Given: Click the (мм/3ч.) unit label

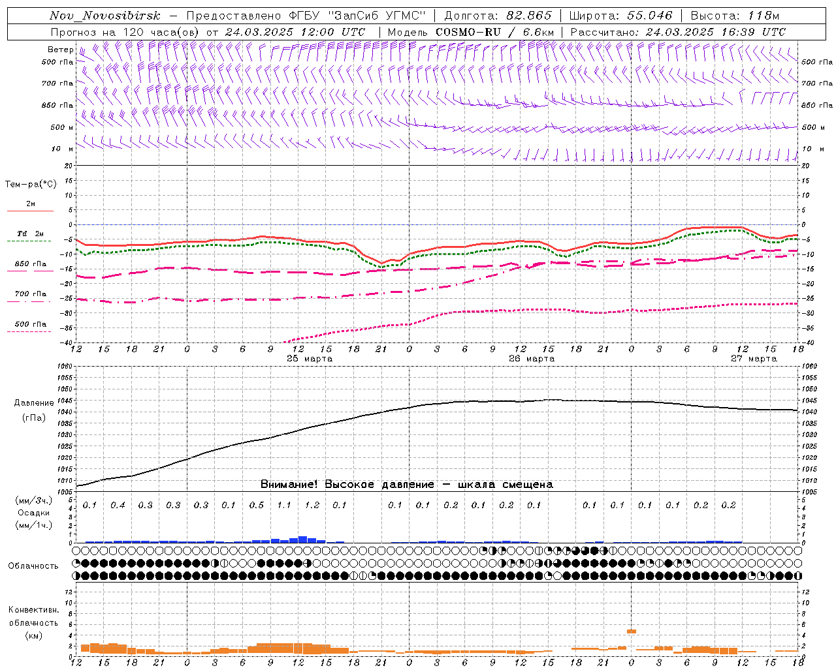Looking at the screenshot, I should click(x=34, y=500).
